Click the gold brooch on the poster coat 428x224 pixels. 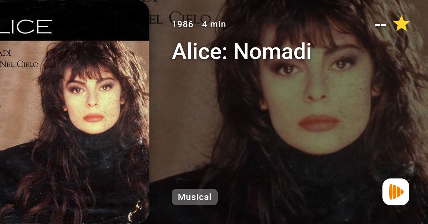(x=136, y=211)
